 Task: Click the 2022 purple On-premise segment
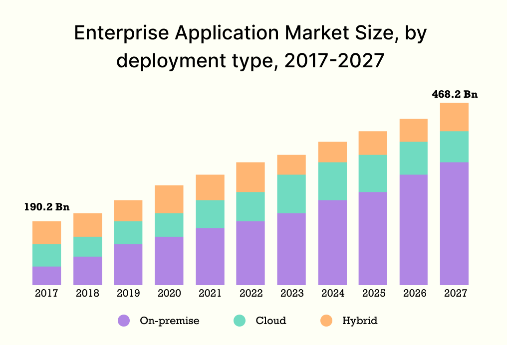pyautogui.click(x=251, y=253)
